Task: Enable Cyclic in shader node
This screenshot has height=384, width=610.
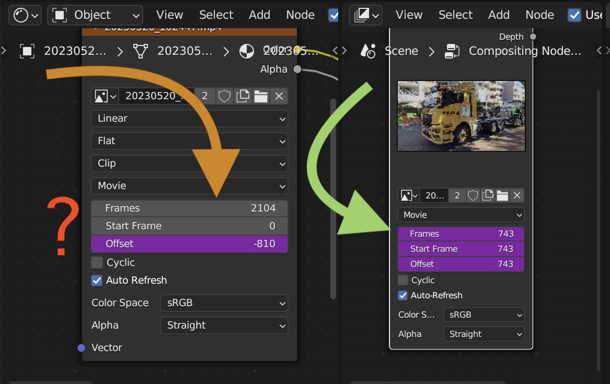Action: pos(97,262)
